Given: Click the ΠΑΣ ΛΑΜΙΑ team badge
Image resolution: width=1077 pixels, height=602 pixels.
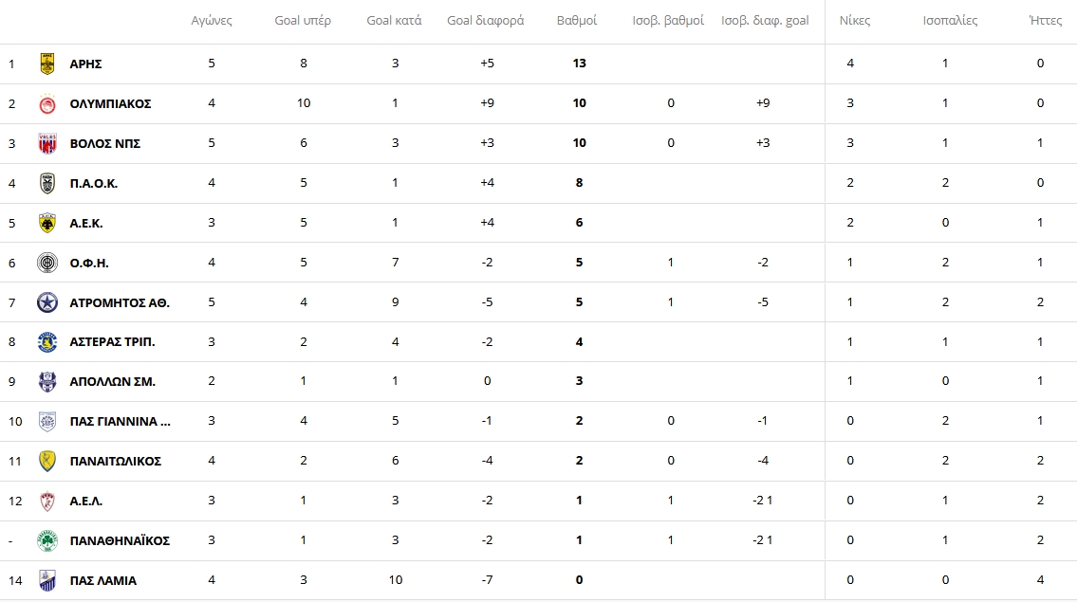Looking at the screenshot, I should tap(47, 581).
